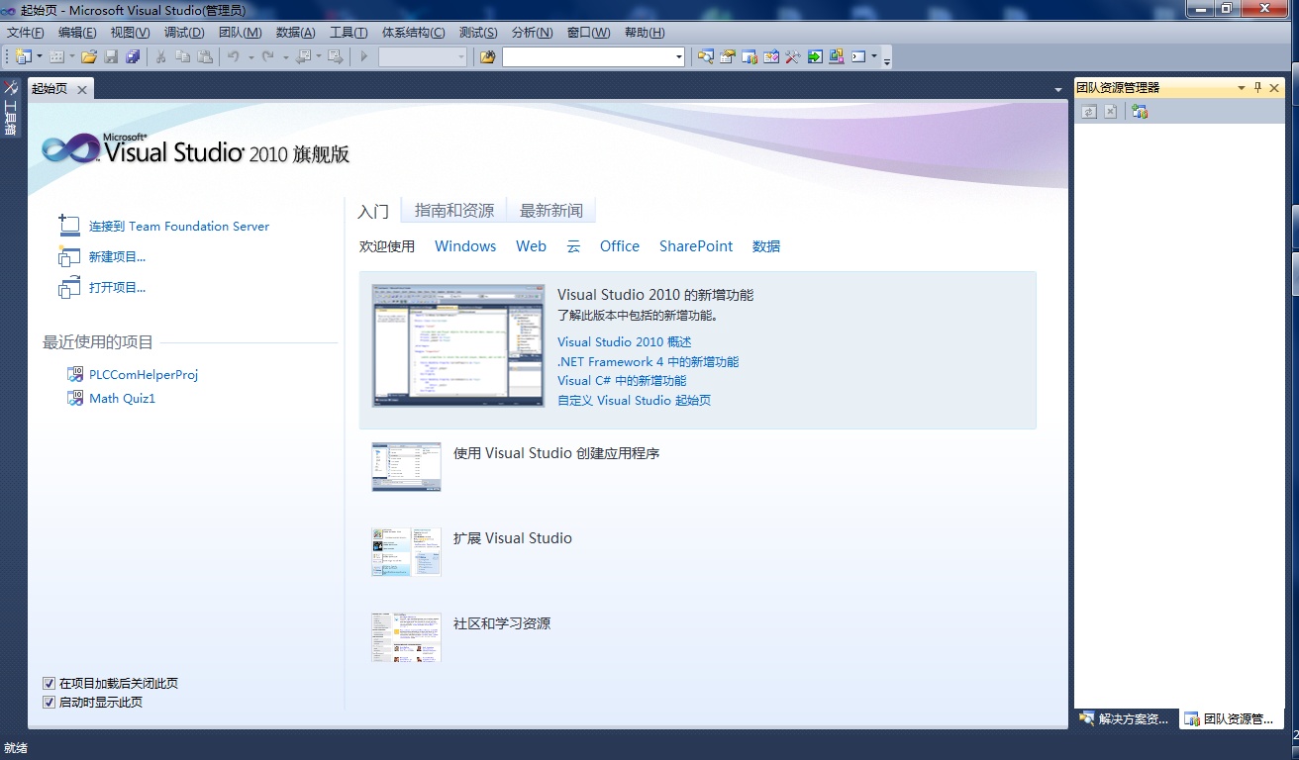Click the Visual Studio 新增功能 video thumbnail

[x=458, y=344]
